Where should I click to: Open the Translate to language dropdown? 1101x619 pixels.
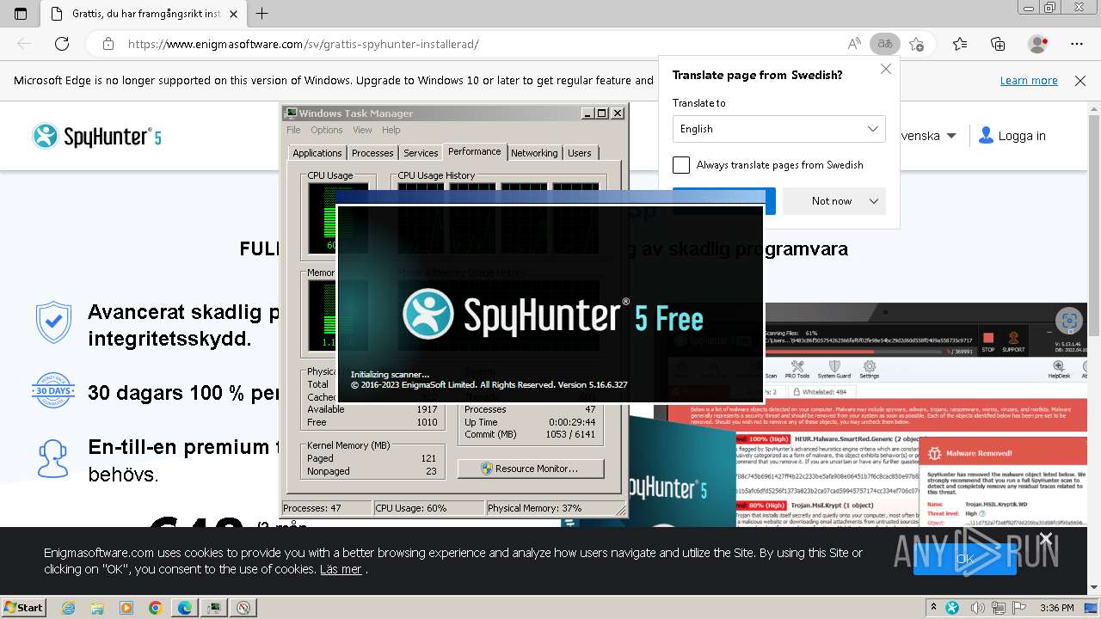pos(778,129)
